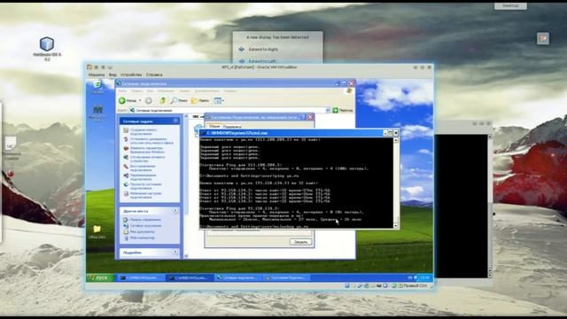The image size is (567, 319).
Task: Toggle the Папки folders toolbar button
Action: [200, 100]
